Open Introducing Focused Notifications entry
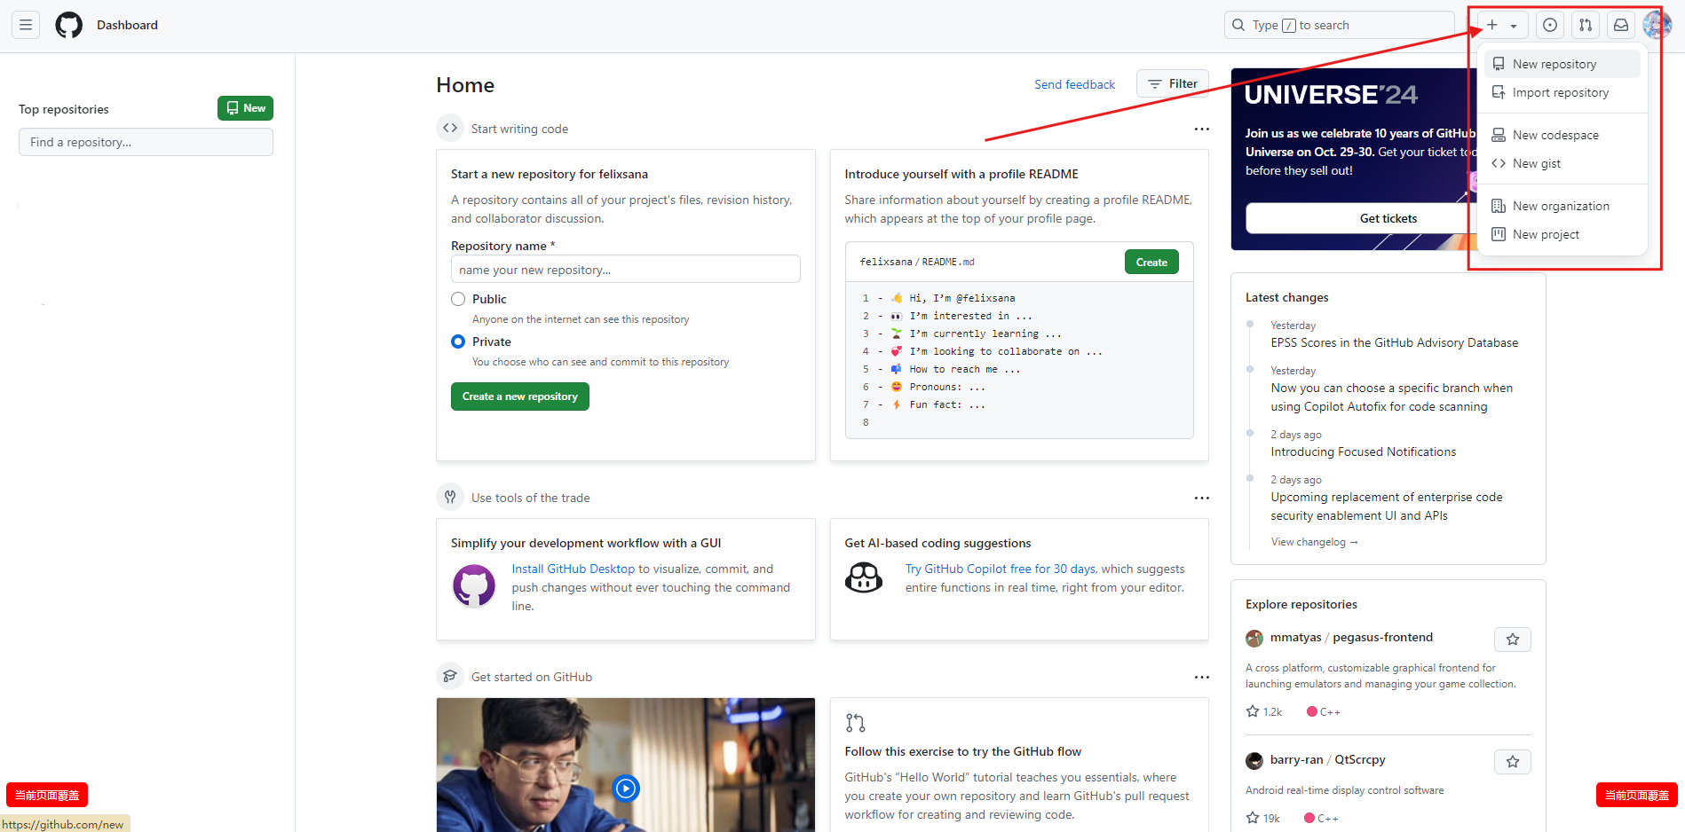 point(1363,451)
